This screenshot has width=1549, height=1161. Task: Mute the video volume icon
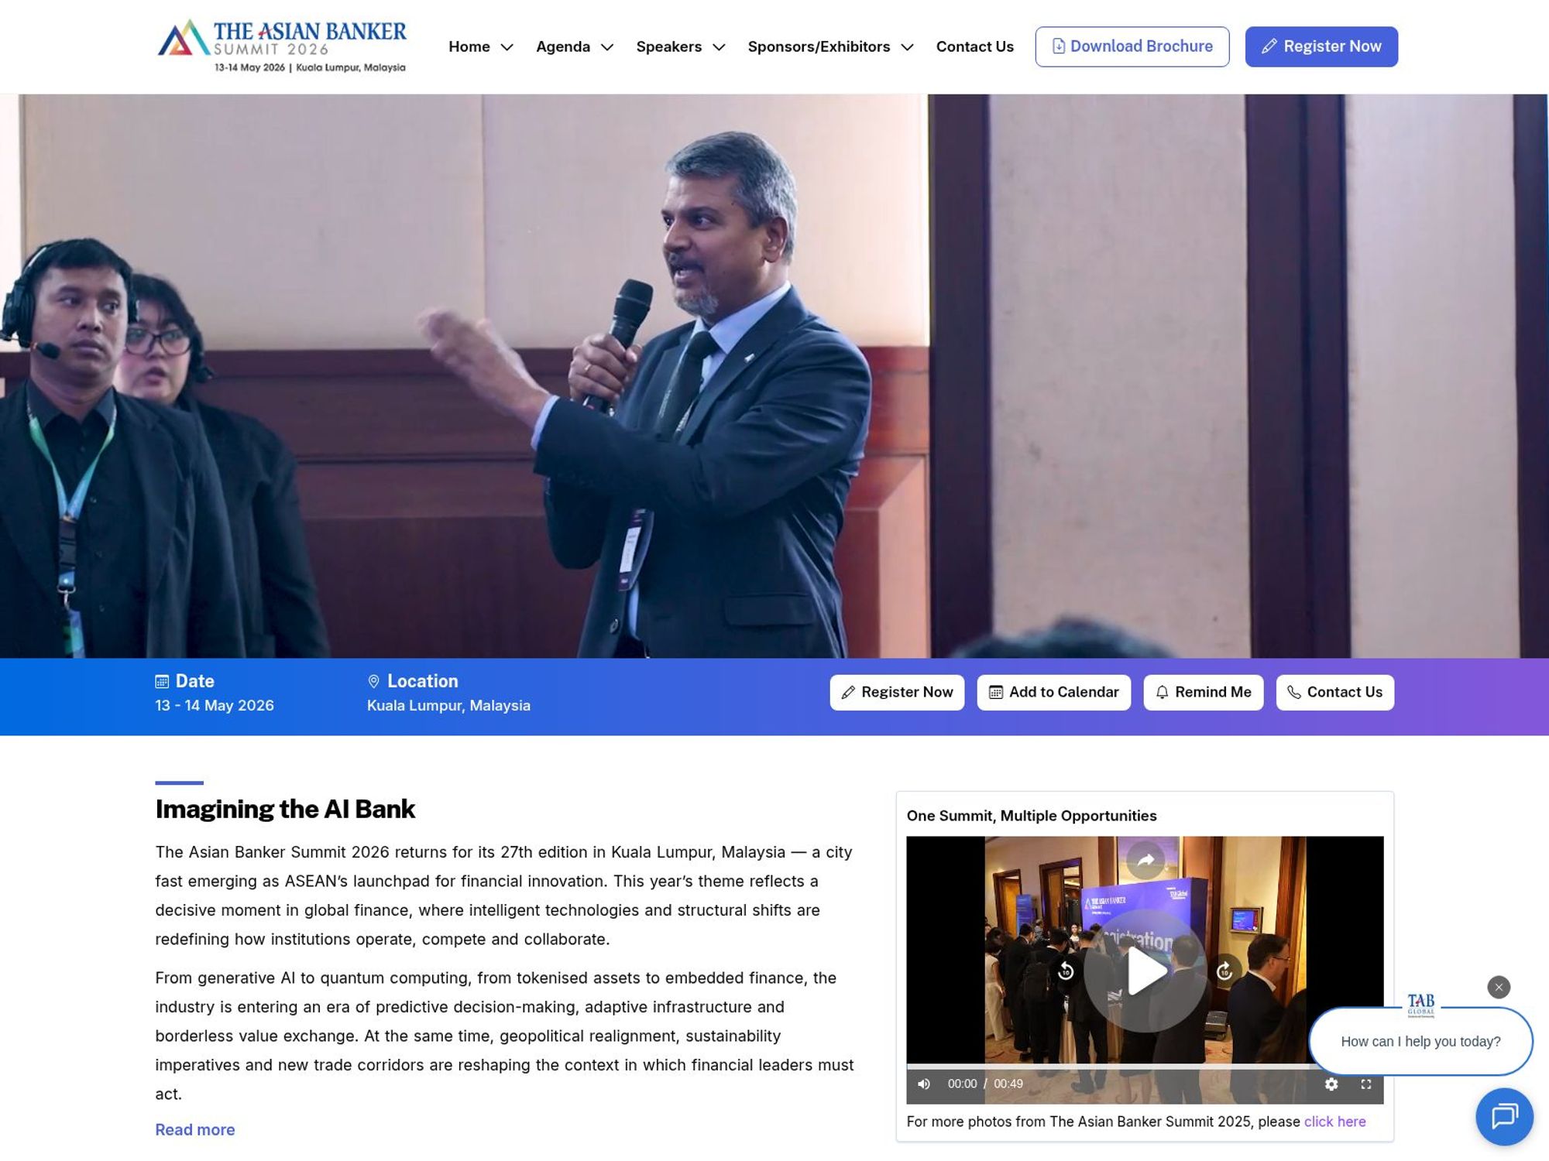coord(922,1084)
